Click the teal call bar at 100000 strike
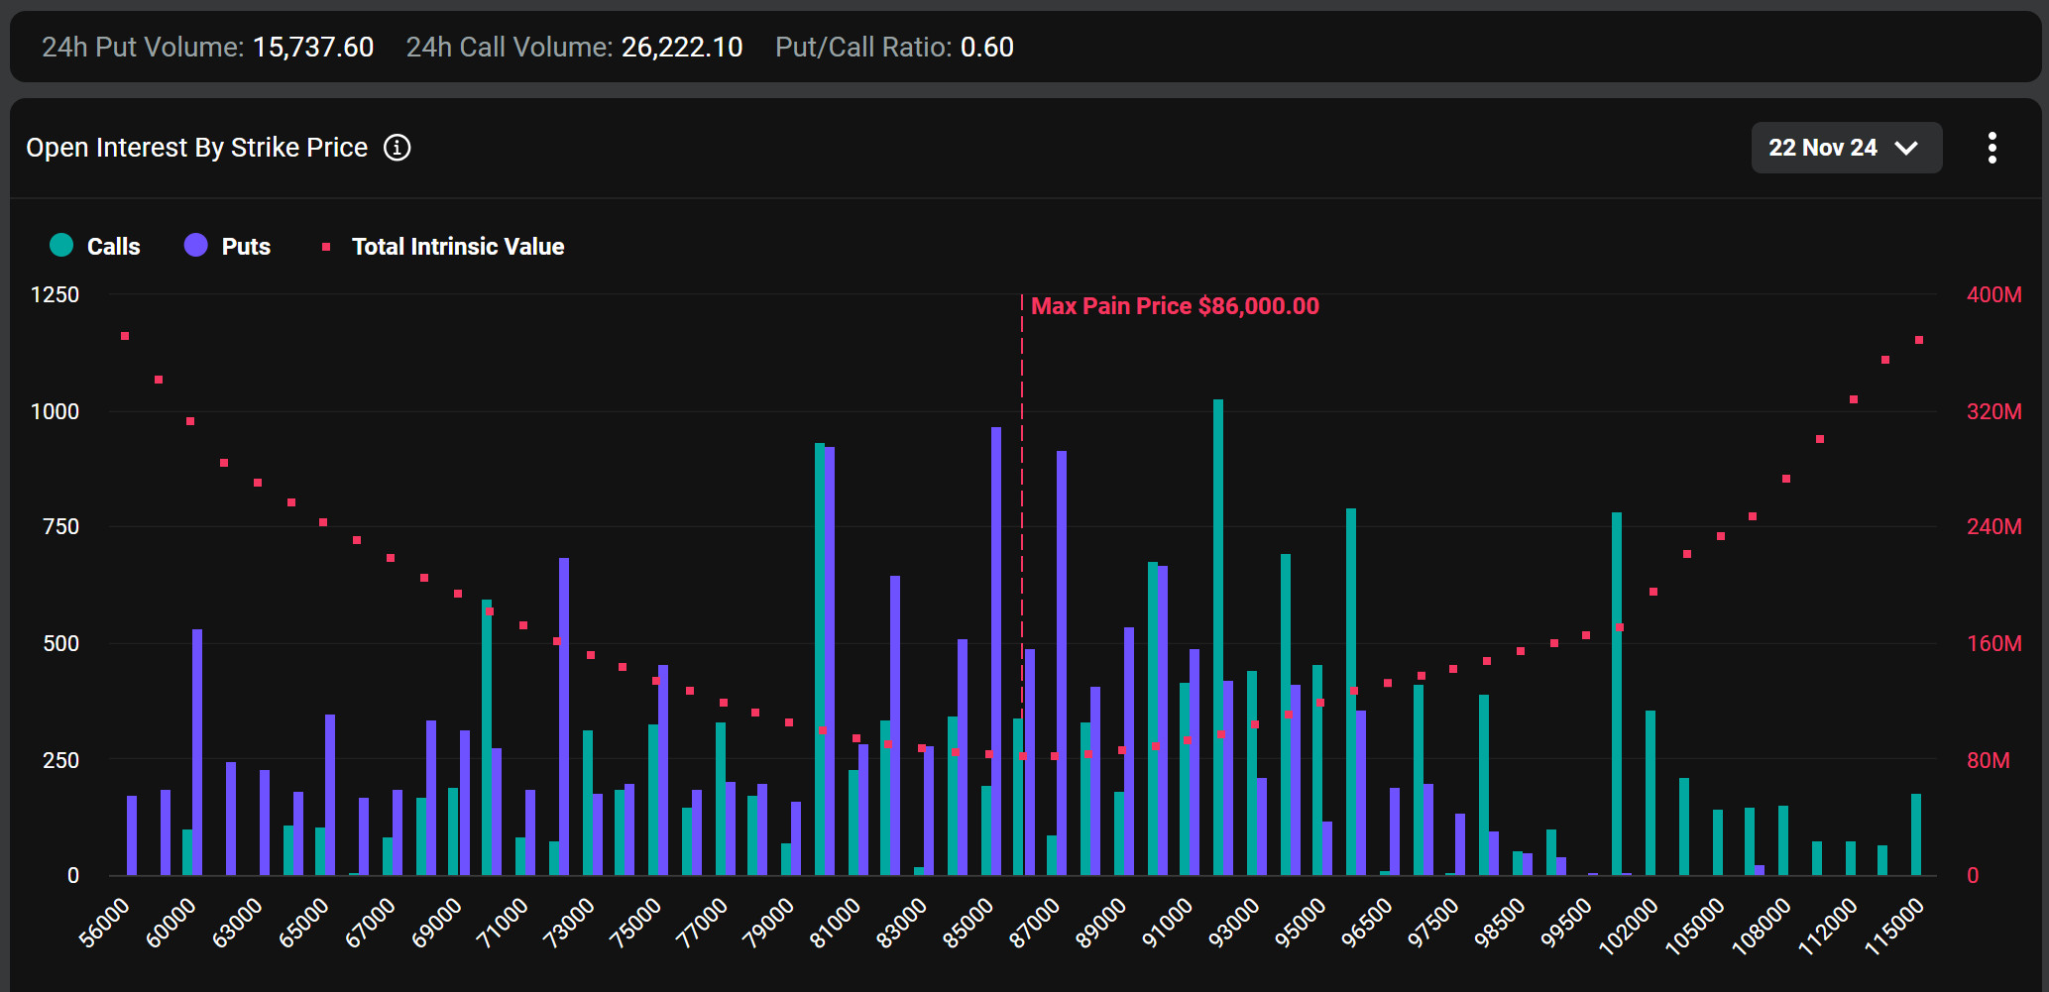 pyautogui.click(x=1617, y=694)
